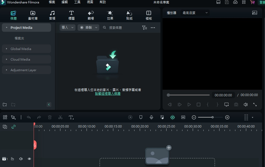Screen dimensions: 265x167
Task: Click the delete trash icon
Action: [x=50, y=117]
